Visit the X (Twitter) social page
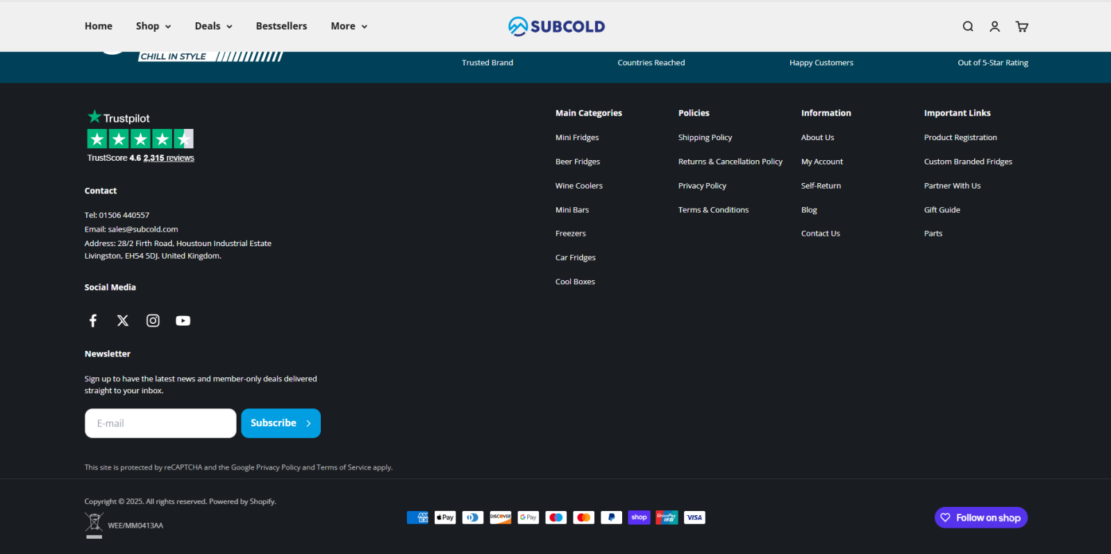Image resolution: width=1111 pixels, height=554 pixels. click(123, 320)
